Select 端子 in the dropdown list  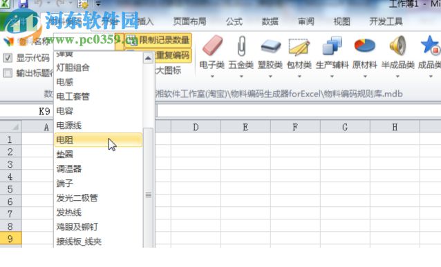click(x=98, y=184)
